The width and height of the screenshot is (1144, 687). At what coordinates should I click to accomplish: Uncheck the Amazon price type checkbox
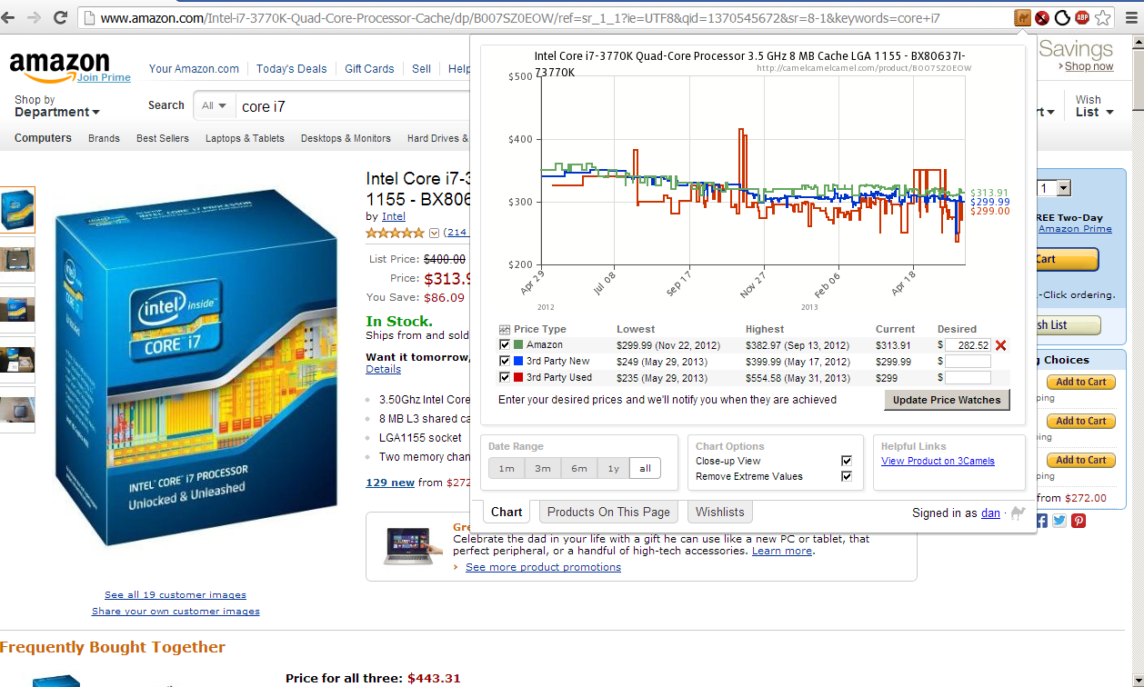click(505, 345)
